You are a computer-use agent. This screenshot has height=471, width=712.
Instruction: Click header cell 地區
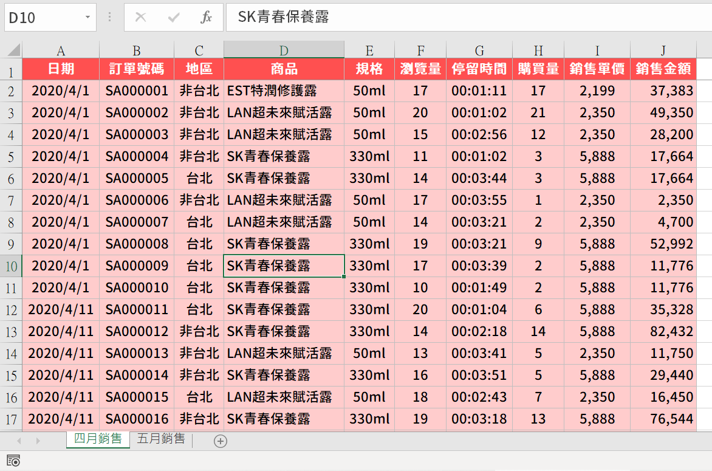(199, 69)
